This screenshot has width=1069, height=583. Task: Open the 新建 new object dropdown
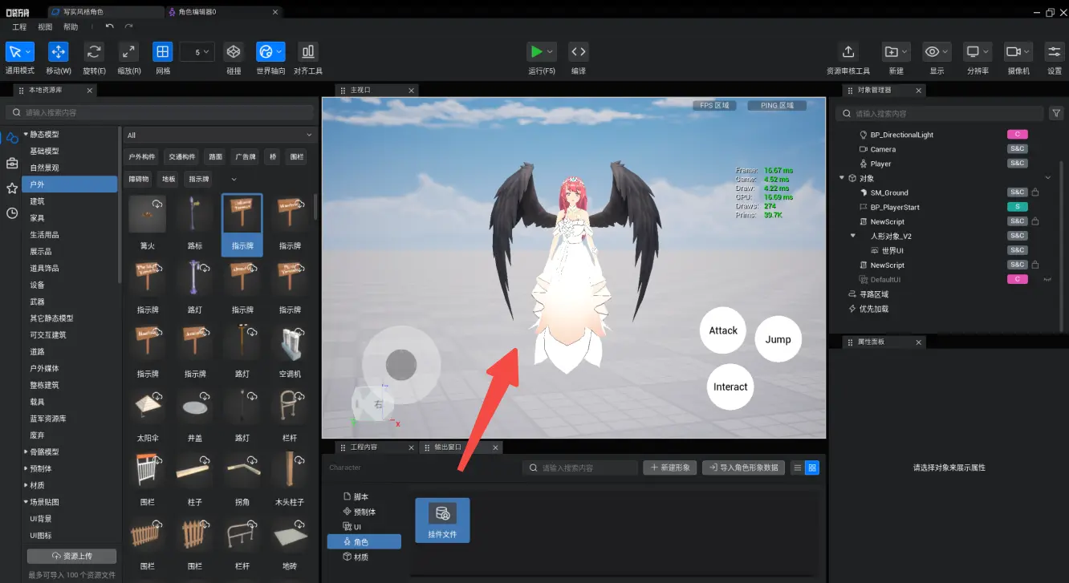896,51
